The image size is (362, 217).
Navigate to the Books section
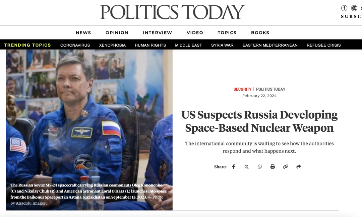(260, 33)
